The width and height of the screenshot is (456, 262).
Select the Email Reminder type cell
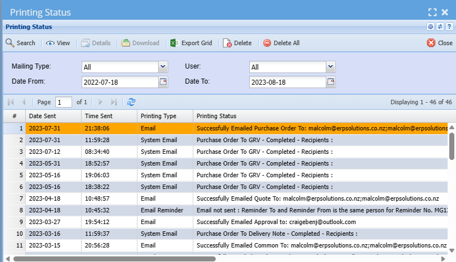(x=165, y=210)
